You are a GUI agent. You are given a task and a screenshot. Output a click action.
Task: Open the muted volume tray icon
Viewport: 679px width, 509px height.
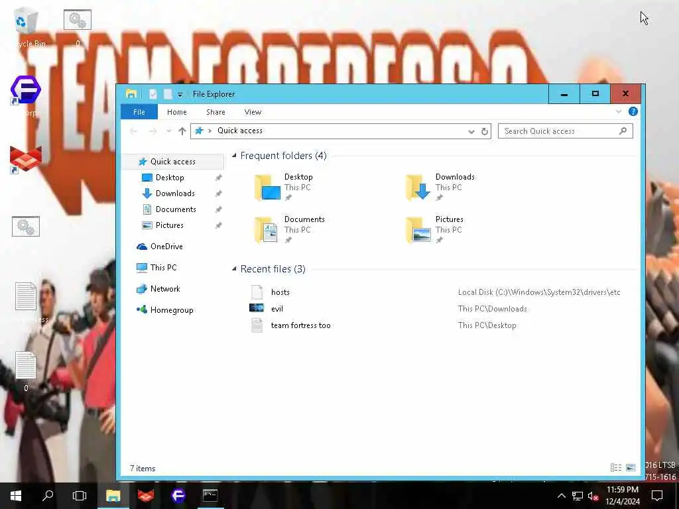tap(593, 496)
